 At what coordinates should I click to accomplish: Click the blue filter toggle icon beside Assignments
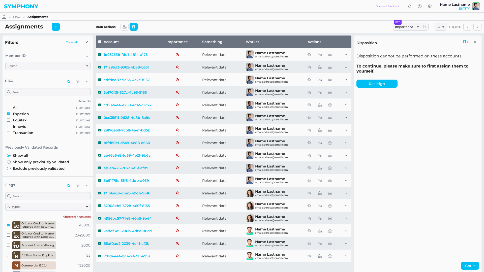pyautogui.click(x=56, y=27)
